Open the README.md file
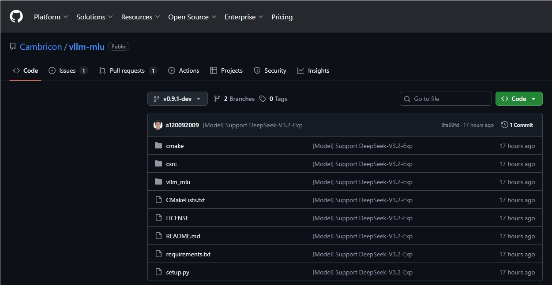This screenshot has width=552, height=285. tap(183, 236)
